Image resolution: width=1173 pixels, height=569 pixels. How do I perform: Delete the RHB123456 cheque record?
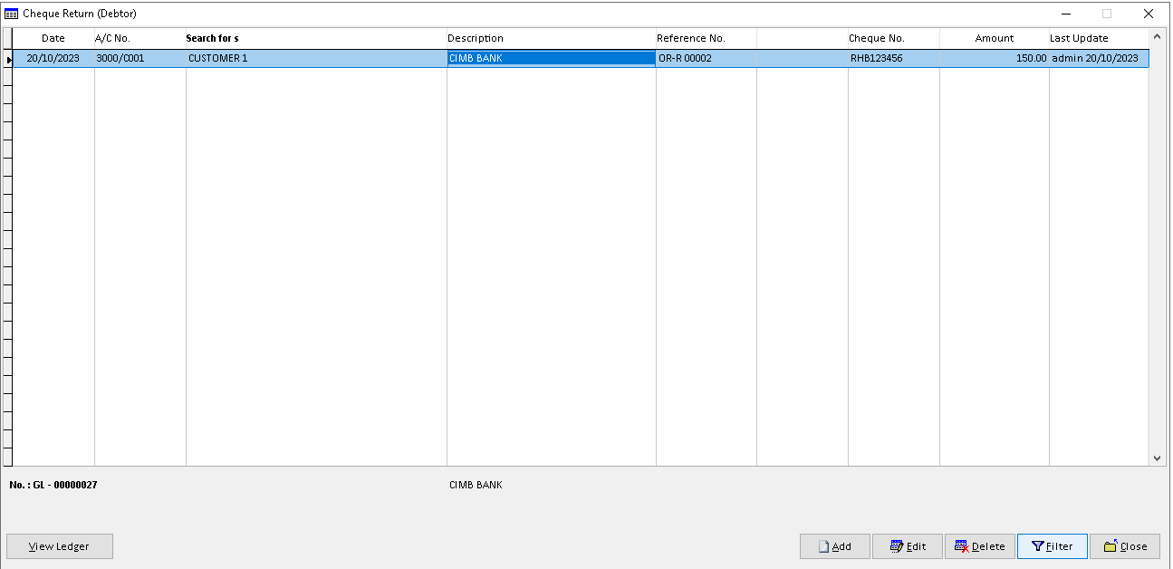click(x=980, y=545)
